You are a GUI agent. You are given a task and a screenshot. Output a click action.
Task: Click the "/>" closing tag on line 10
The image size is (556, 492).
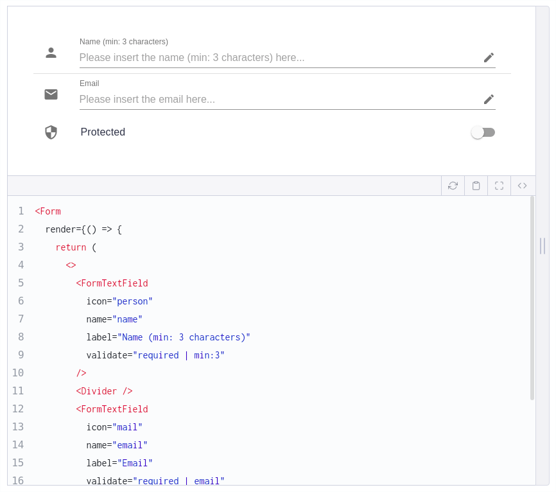pyautogui.click(x=81, y=373)
